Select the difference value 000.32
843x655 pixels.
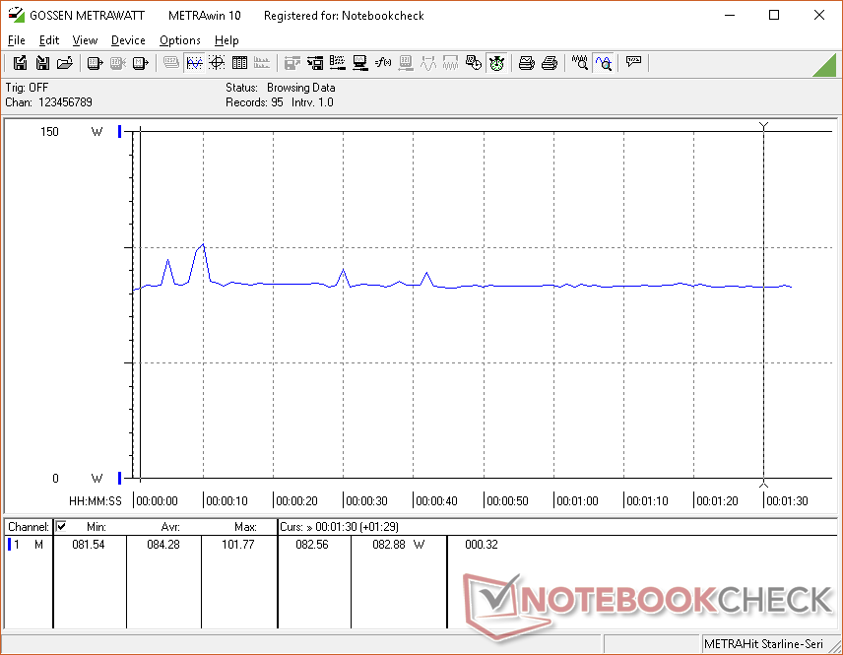click(x=482, y=545)
